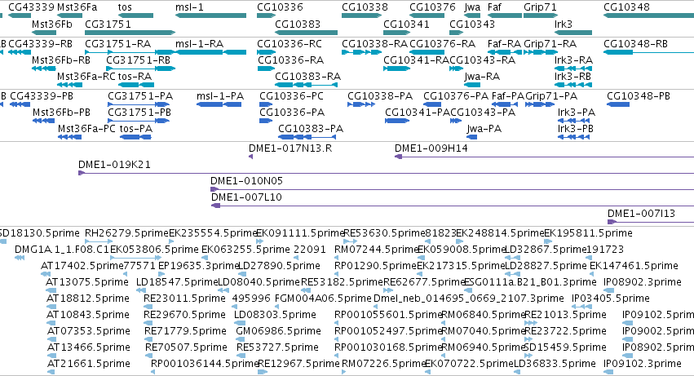Click EST RE23011.5prime
Image resolution: width=694 pixels, height=376 pixels.
pyautogui.click(x=148, y=307)
